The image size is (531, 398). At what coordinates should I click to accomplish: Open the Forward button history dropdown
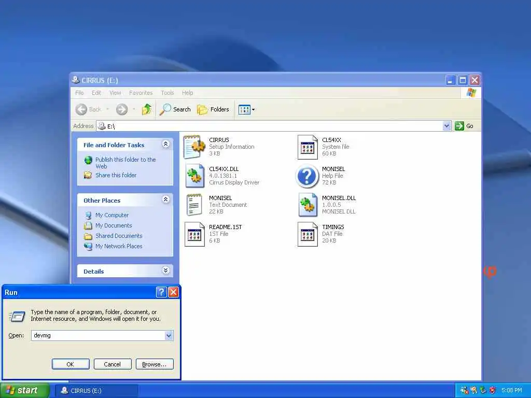click(x=134, y=109)
